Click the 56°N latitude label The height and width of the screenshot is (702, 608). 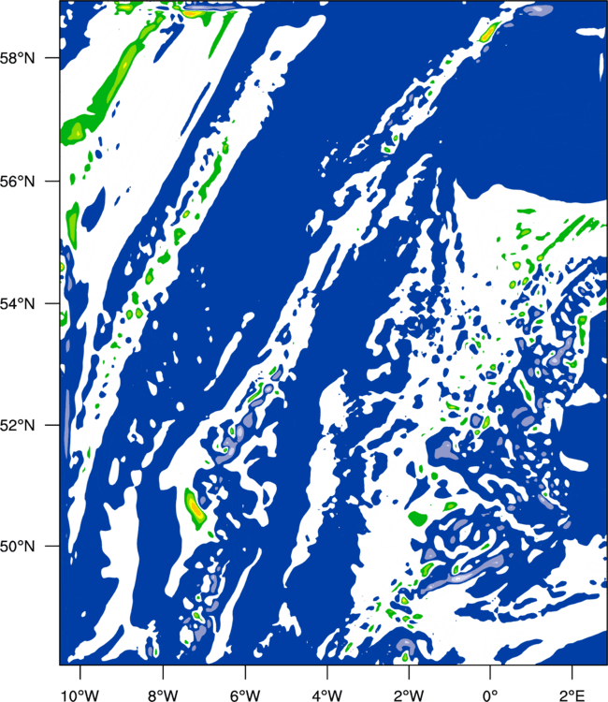pos(18,182)
